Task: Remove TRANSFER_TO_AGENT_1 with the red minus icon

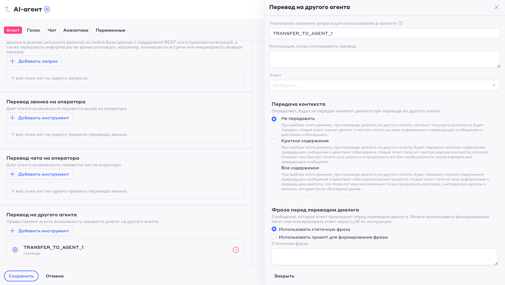Action: [x=236, y=250]
